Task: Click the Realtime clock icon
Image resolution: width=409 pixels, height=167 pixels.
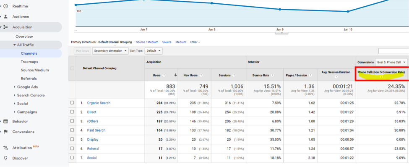Action: click(6, 6)
